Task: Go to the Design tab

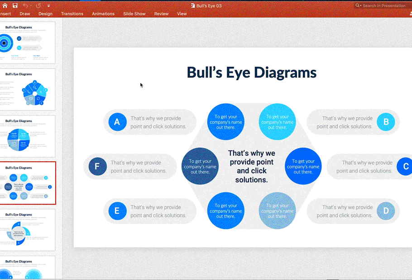Action: point(45,14)
